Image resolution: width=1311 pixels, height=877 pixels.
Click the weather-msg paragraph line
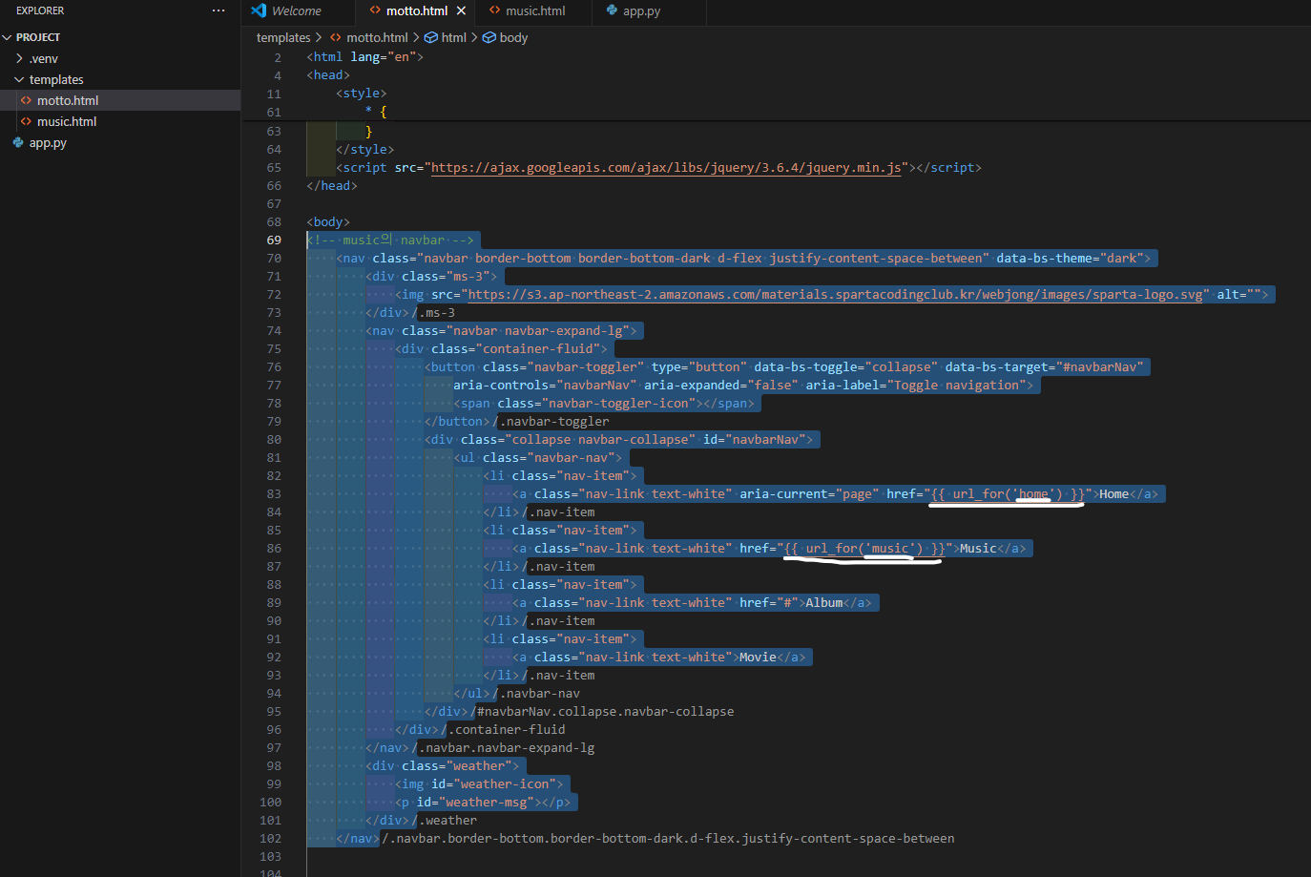point(483,803)
